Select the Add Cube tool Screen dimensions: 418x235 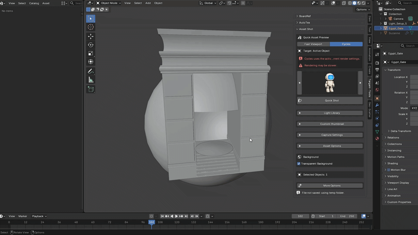pyautogui.click(x=91, y=89)
